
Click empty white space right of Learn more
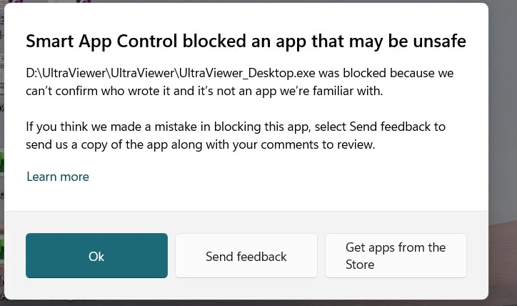click(x=286, y=177)
